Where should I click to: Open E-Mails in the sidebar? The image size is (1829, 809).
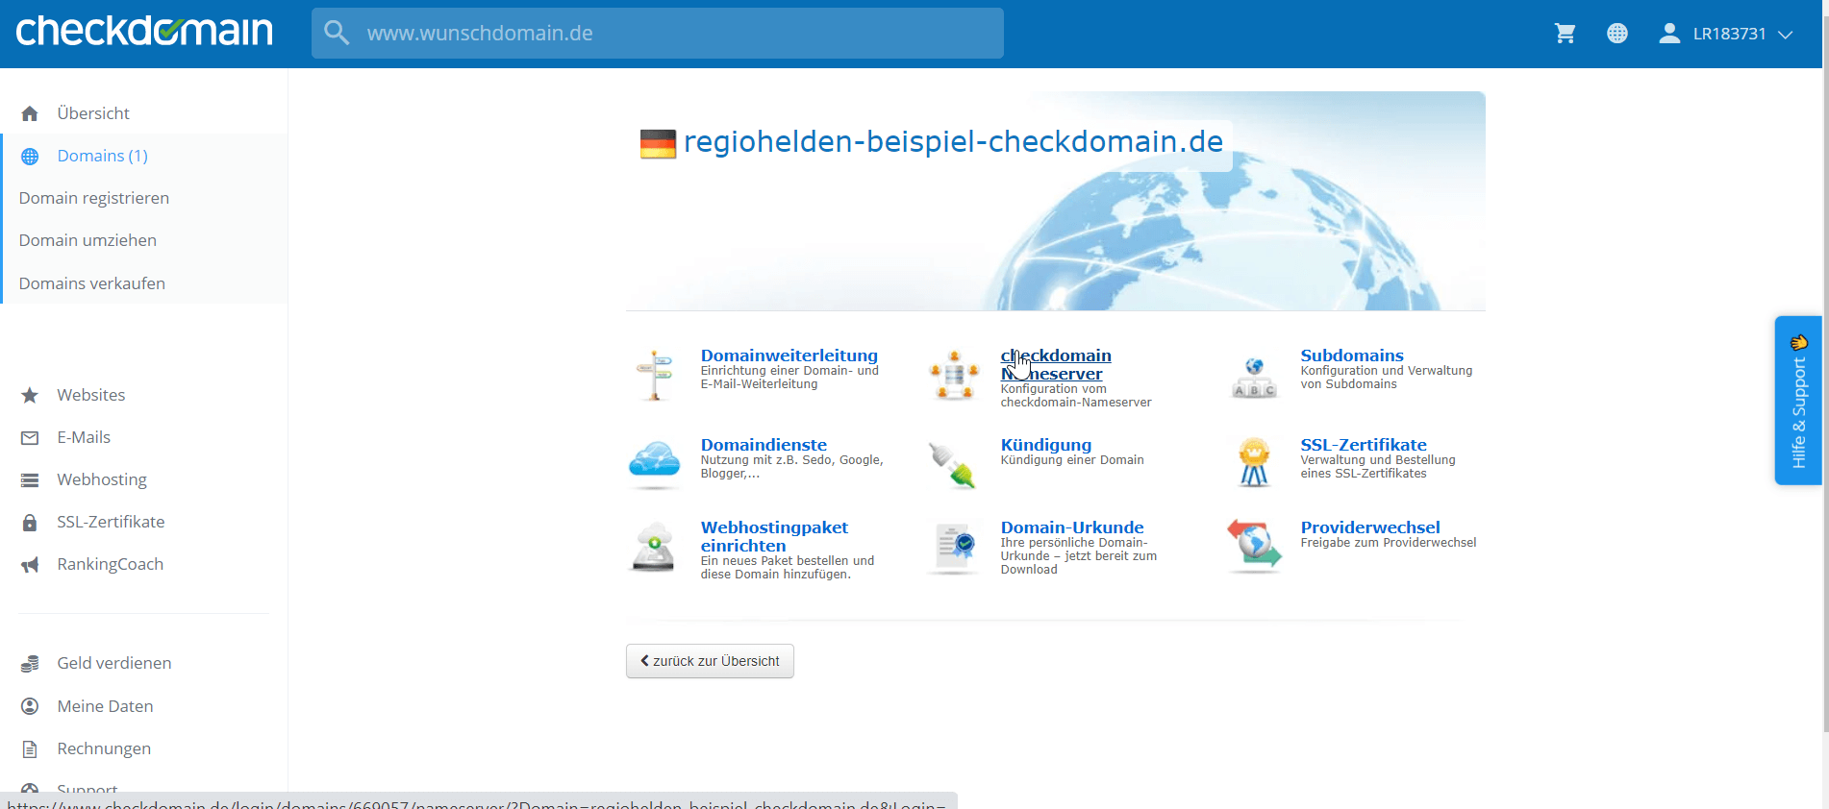[84, 437]
